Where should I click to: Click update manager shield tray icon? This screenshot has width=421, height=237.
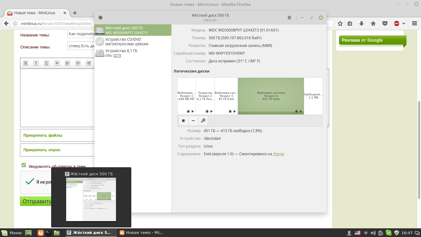(x=397, y=233)
